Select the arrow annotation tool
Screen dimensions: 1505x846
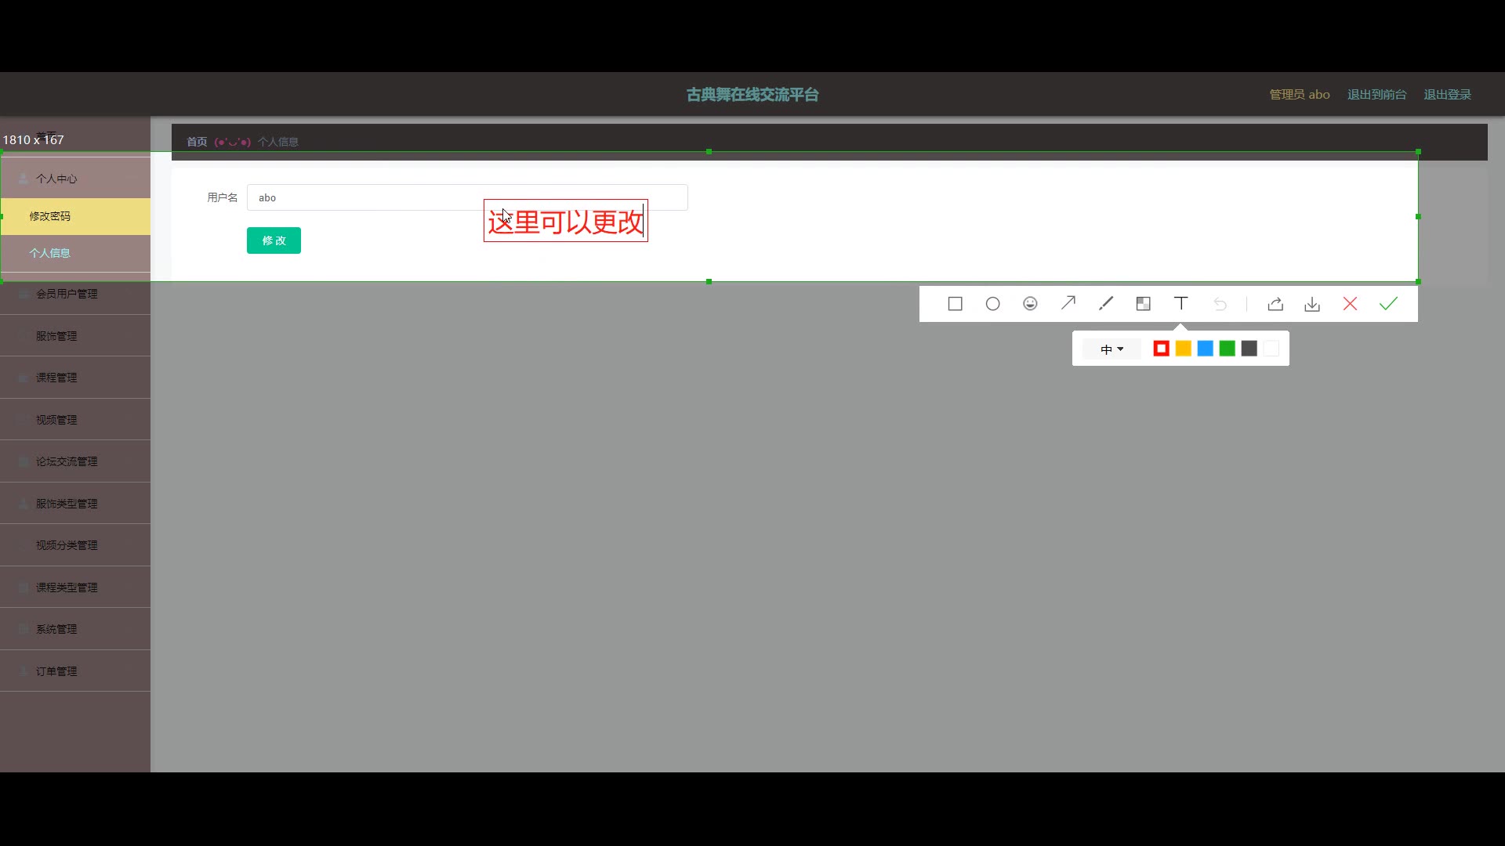(x=1068, y=304)
